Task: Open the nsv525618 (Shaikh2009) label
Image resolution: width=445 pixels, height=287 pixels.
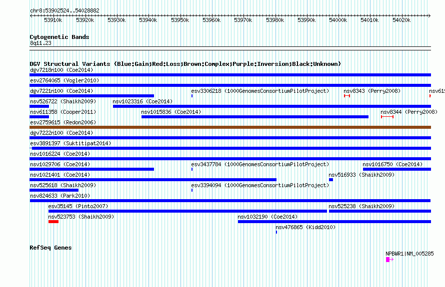Action: [63, 185]
